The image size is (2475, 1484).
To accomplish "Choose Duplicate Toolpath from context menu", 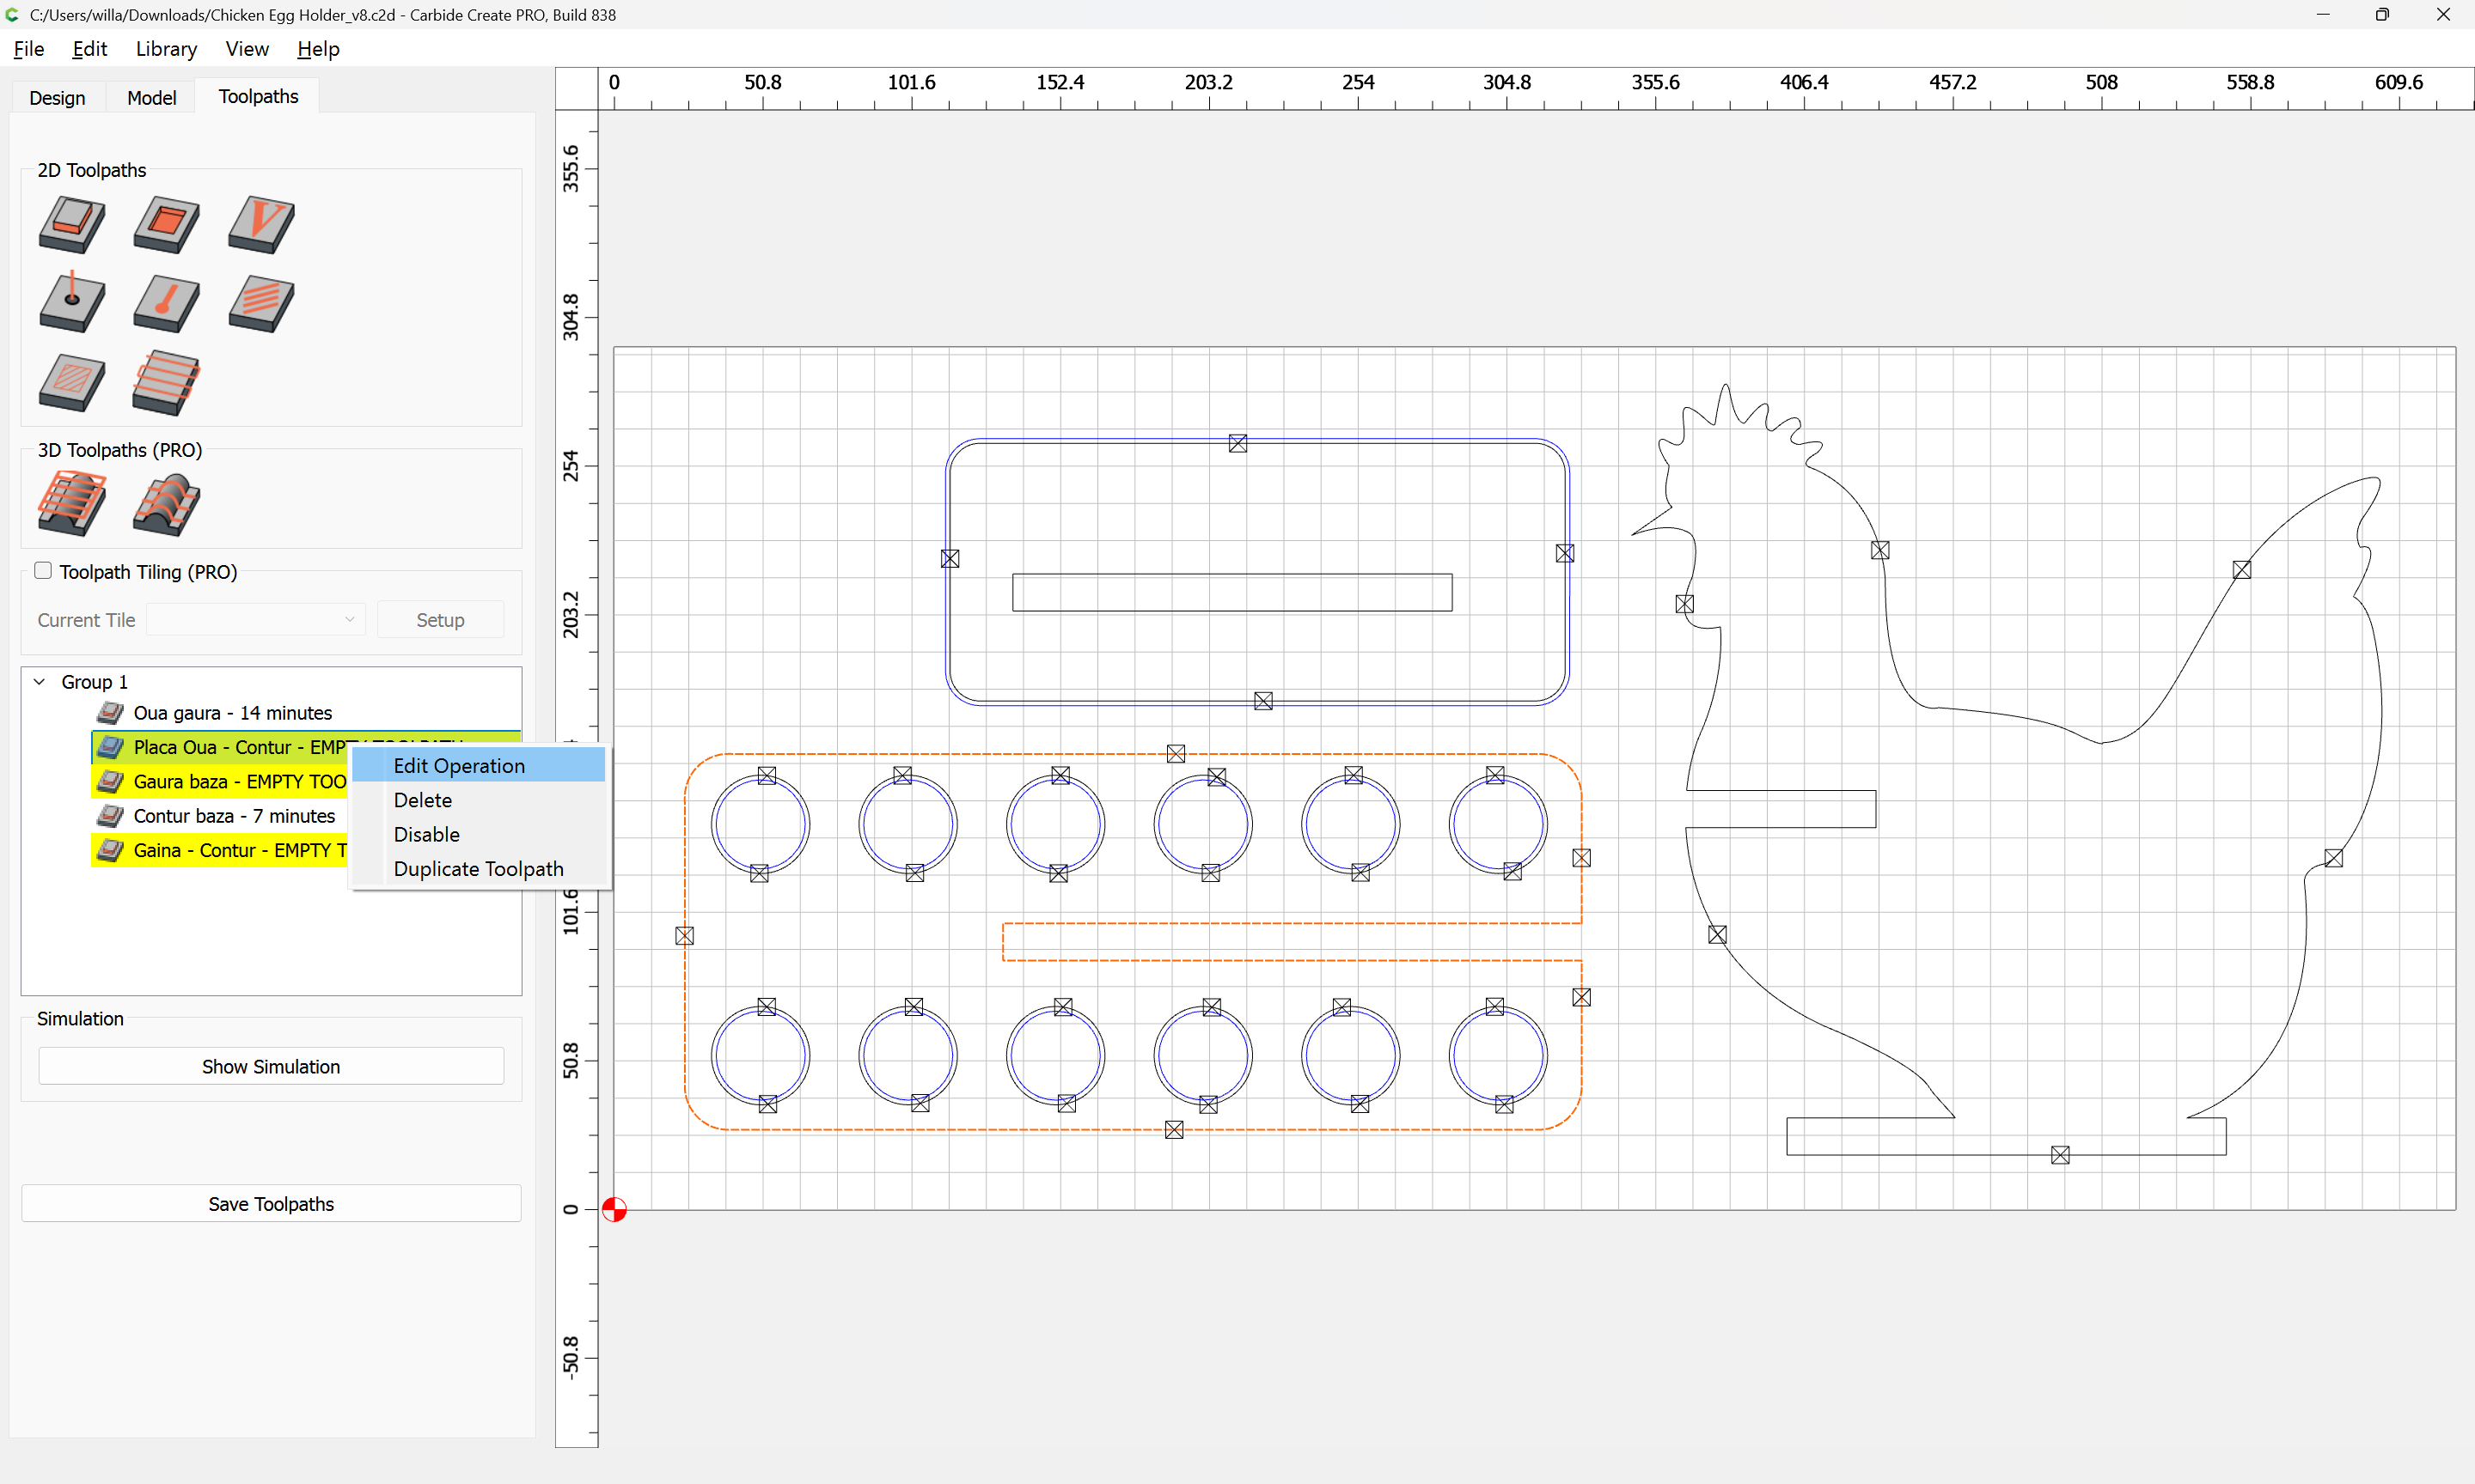I will point(478,869).
